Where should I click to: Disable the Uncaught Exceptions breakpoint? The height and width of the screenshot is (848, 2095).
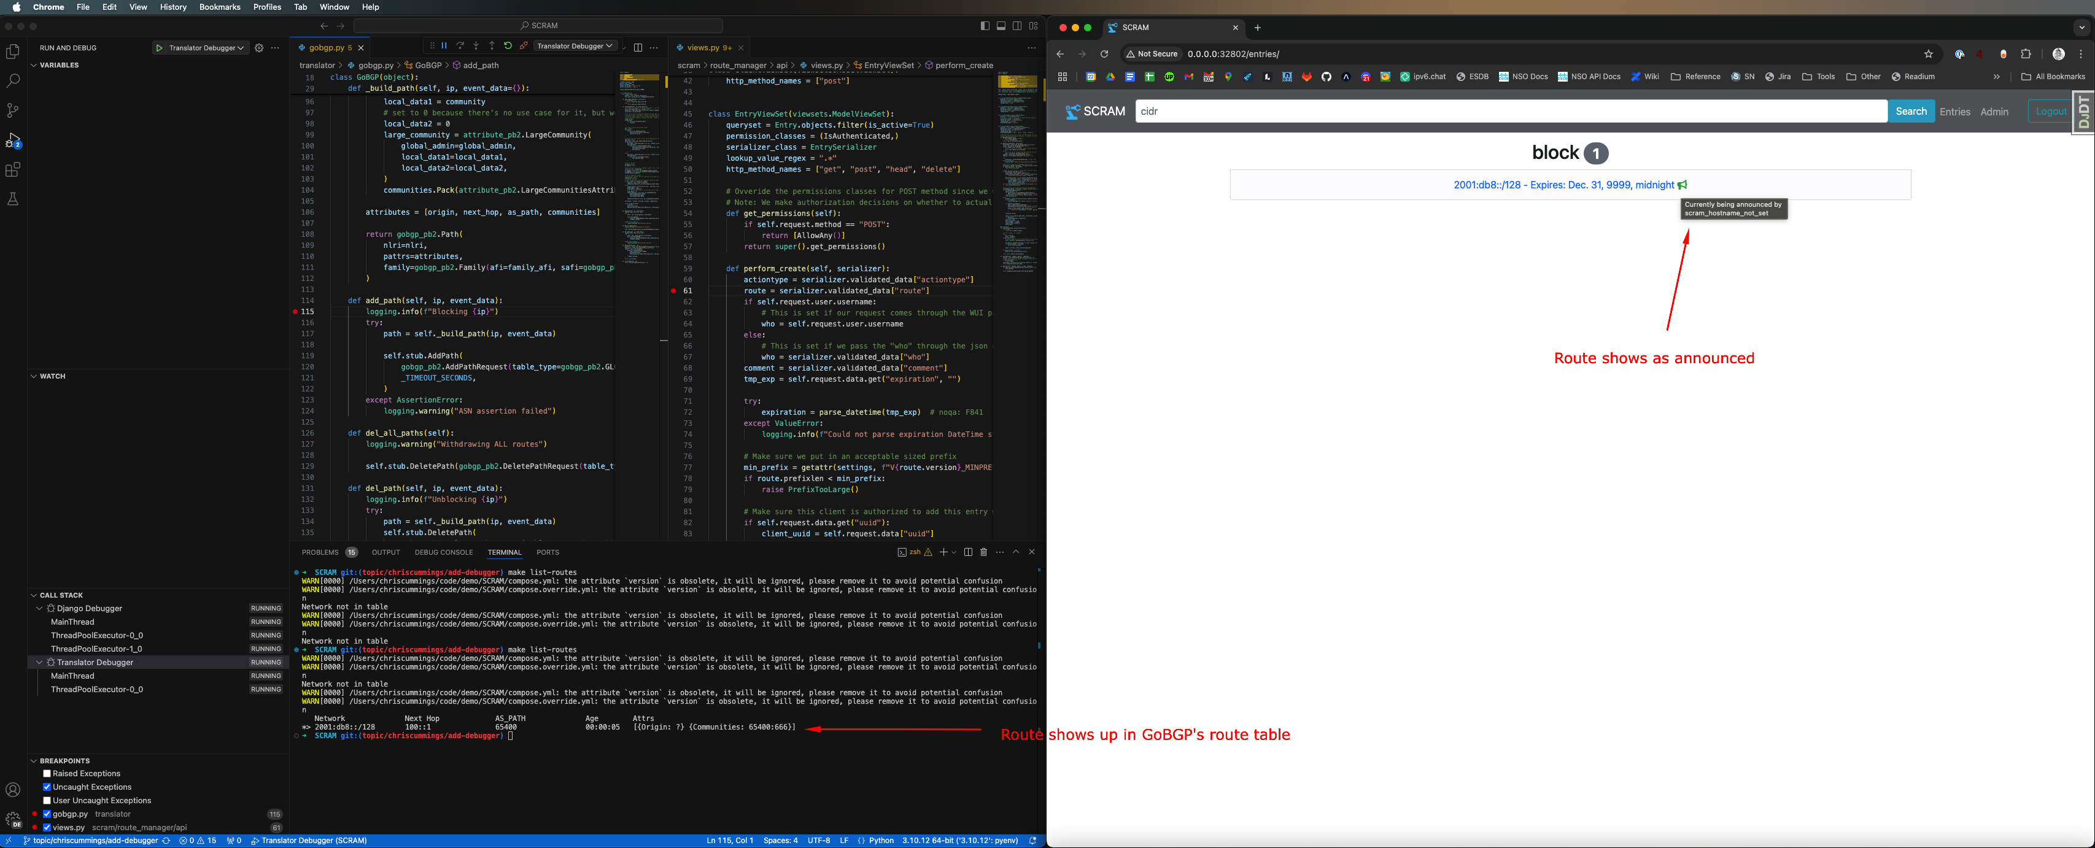coord(47,787)
